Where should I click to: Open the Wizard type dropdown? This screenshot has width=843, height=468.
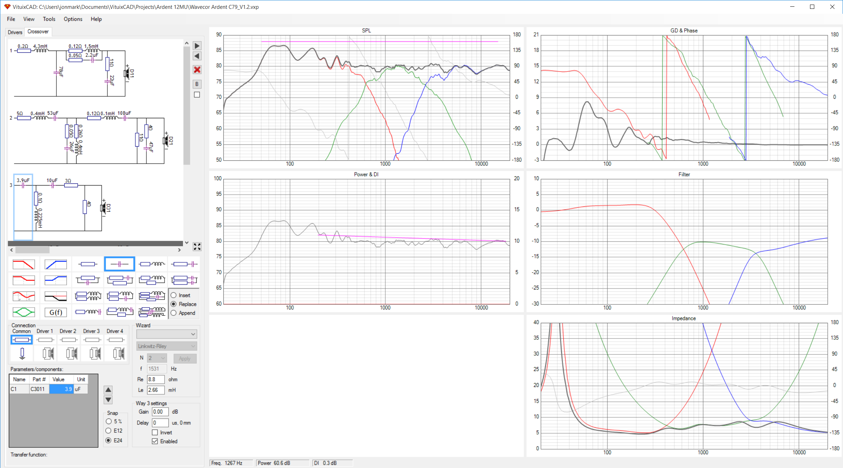[x=167, y=334]
